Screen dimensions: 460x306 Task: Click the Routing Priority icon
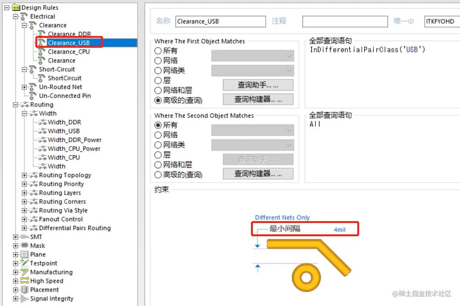(x=33, y=184)
